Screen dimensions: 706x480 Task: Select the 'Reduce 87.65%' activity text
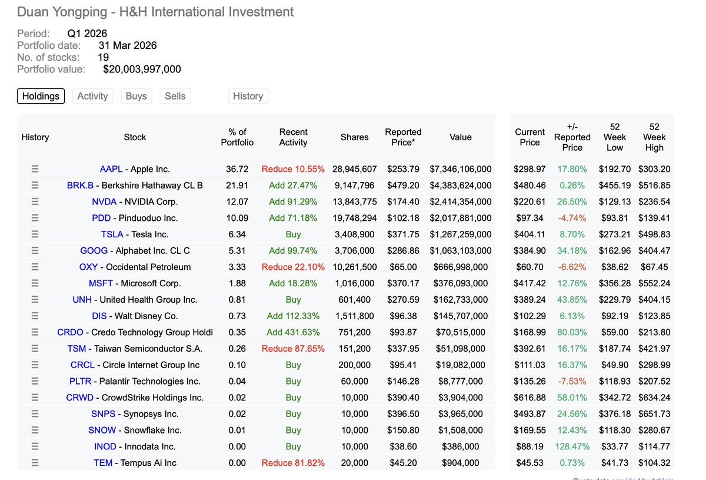point(293,349)
